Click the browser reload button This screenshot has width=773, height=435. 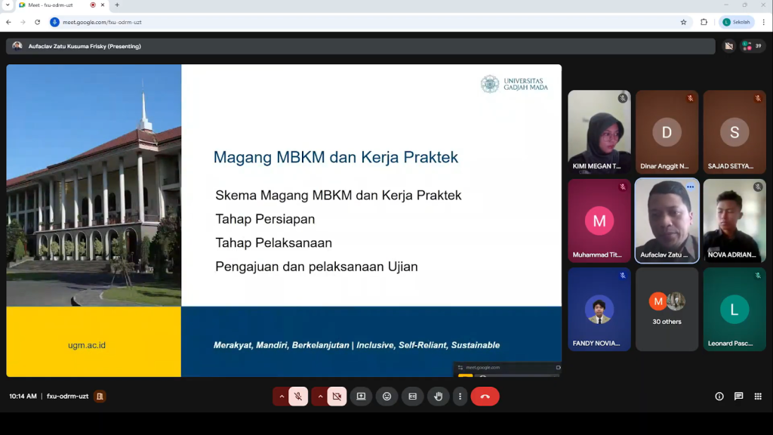point(38,22)
